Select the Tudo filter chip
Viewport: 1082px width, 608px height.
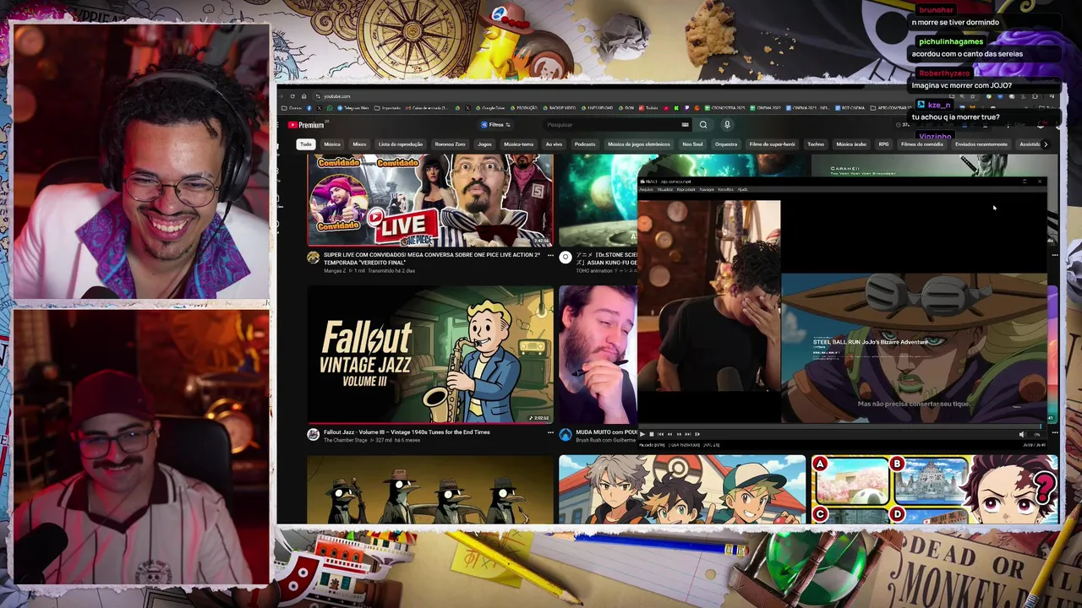click(x=306, y=144)
